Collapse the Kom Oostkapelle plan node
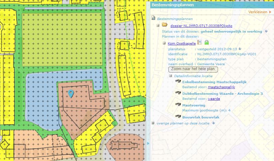Image resolution: width=274 pixels, height=161 pixels. 164,43
